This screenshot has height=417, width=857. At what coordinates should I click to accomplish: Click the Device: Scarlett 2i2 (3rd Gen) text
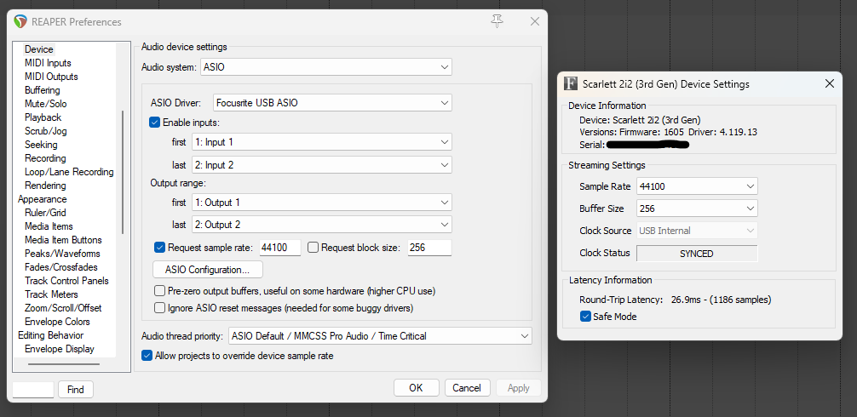tap(640, 119)
